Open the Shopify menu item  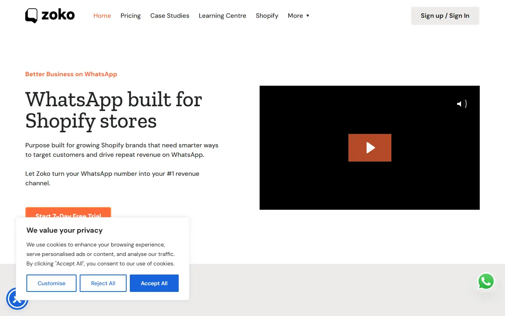click(x=267, y=16)
